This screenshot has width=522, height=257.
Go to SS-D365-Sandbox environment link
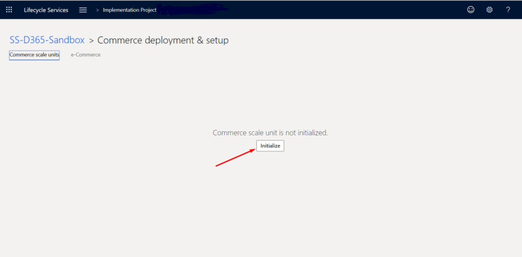coord(47,40)
